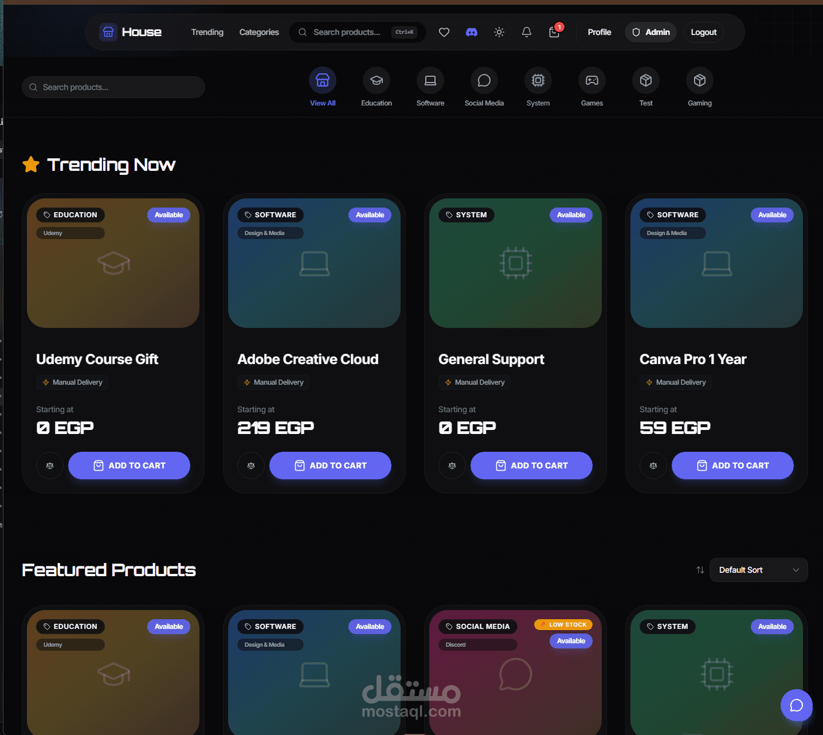Image resolution: width=823 pixels, height=735 pixels.
Task: Click the Adobe Creative Cloud title
Action: (x=308, y=359)
